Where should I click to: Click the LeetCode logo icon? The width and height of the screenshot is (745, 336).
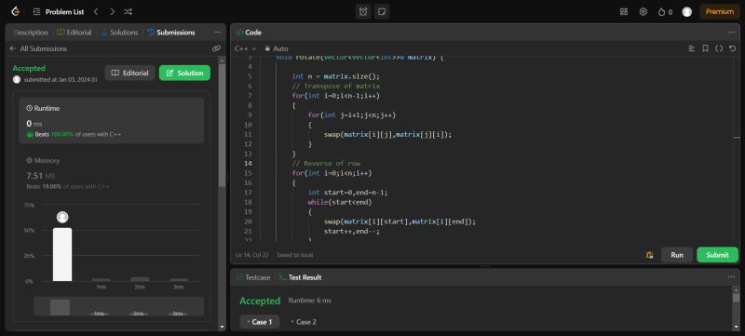click(15, 12)
